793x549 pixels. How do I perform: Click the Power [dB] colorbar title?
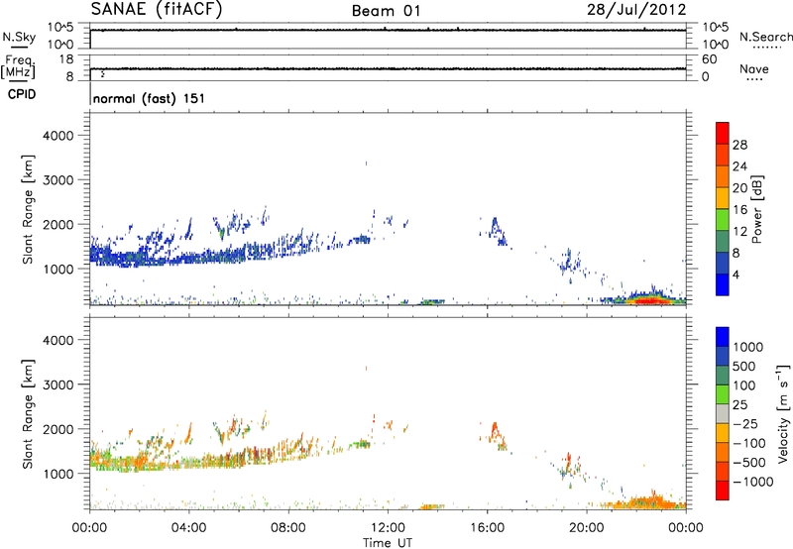756,209
